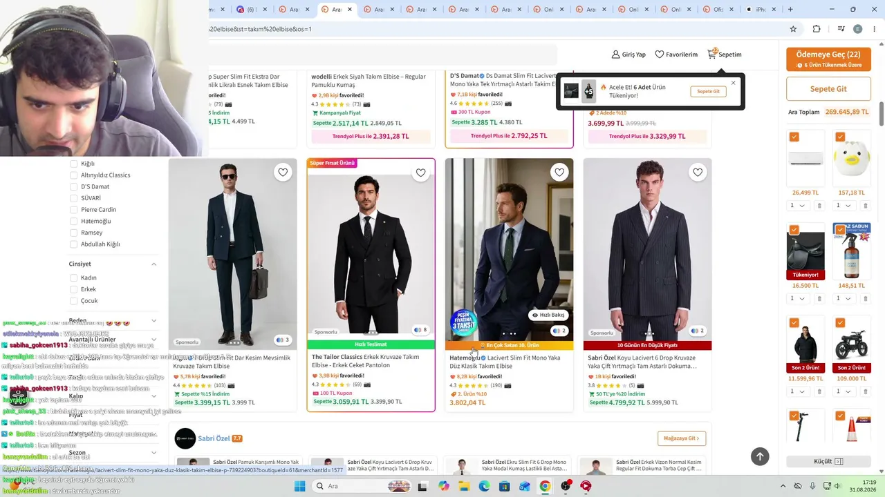Check the Ramsey brand filter
Image resolution: width=885 pixels, height=497 pixels.
pyautogui.click(x=73, y=233)
